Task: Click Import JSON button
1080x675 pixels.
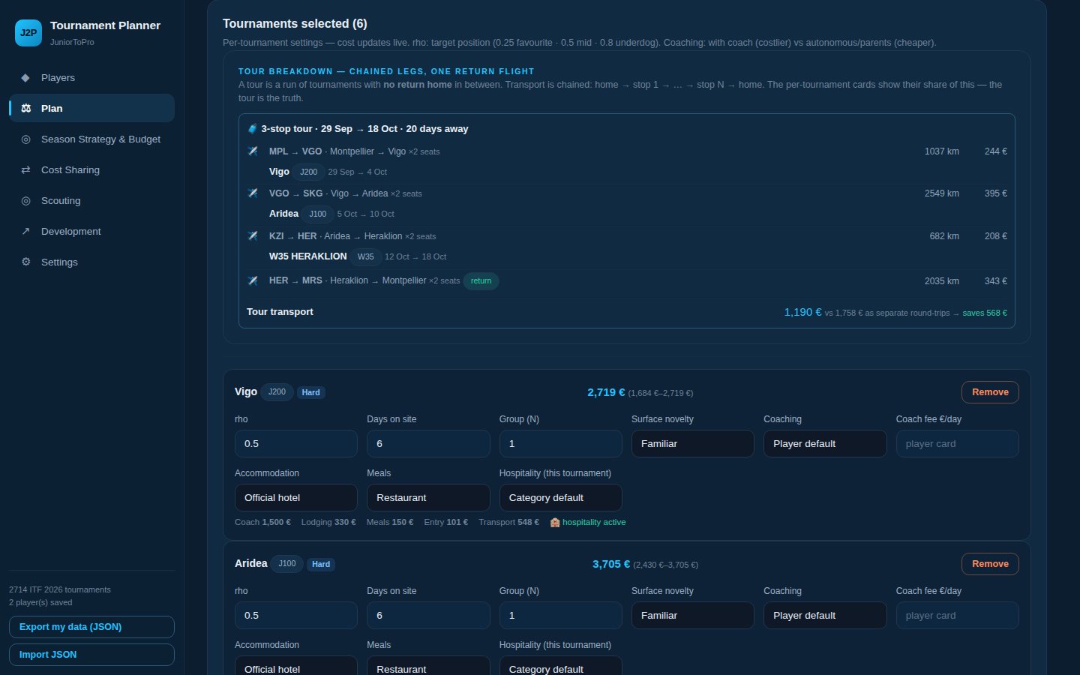Action: click(91, 655)
